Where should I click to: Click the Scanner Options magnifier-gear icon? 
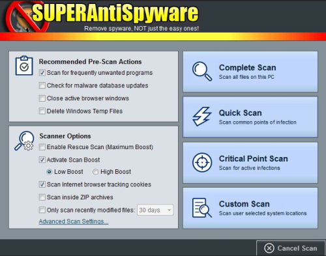click(x=24, y=141)
